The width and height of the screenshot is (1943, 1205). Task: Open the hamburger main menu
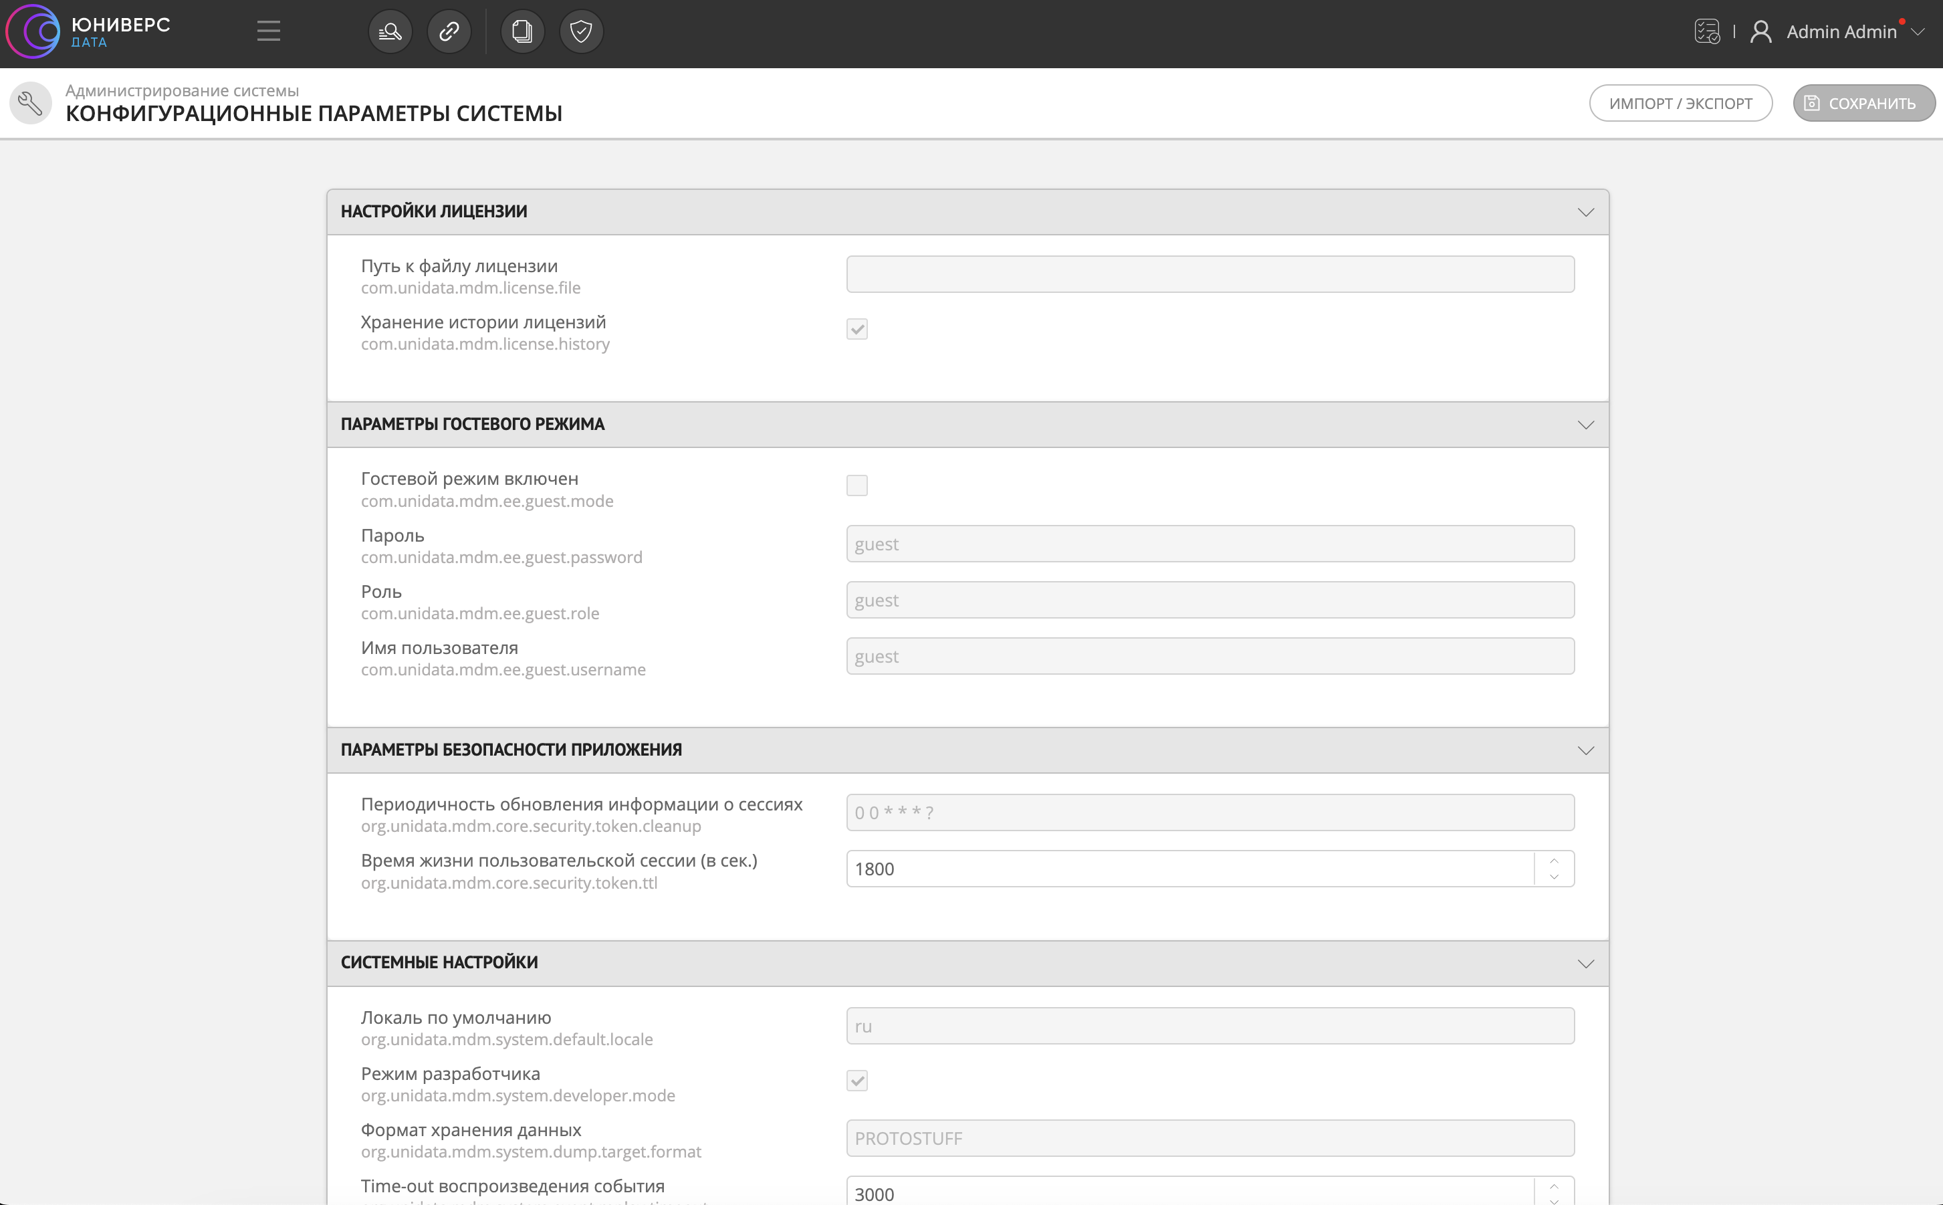point(269,32)
